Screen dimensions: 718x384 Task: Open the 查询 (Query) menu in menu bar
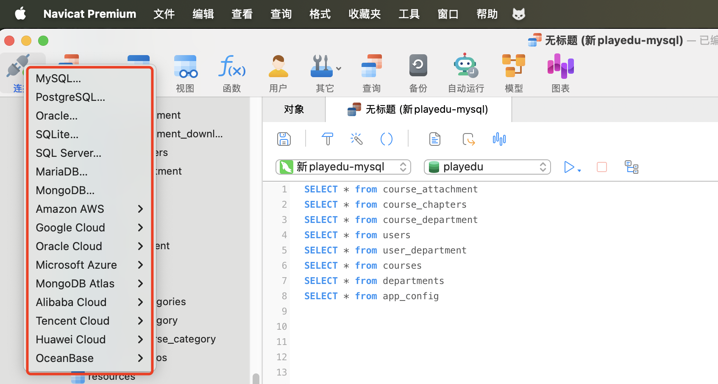click(281, 14)
